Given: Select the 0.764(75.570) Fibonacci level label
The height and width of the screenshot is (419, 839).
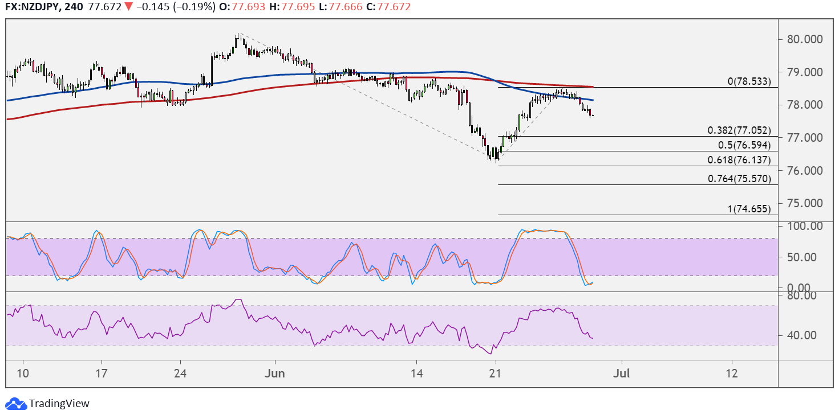Looking at the screenshot, I should pyautogui.click(x=740, y=179).
